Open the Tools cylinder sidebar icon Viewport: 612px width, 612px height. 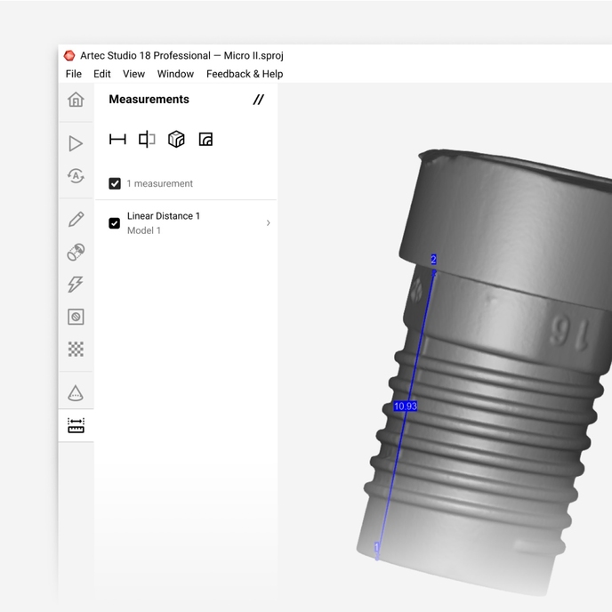pos(76,252)
